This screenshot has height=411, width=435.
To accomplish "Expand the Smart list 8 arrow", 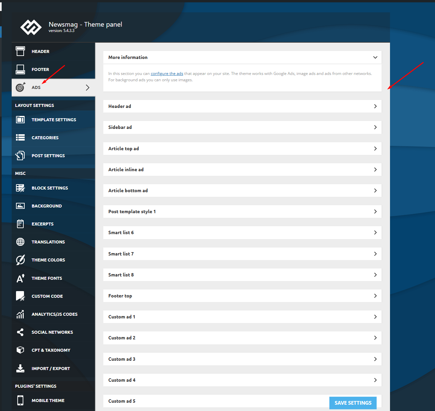I will click(375, 275).
